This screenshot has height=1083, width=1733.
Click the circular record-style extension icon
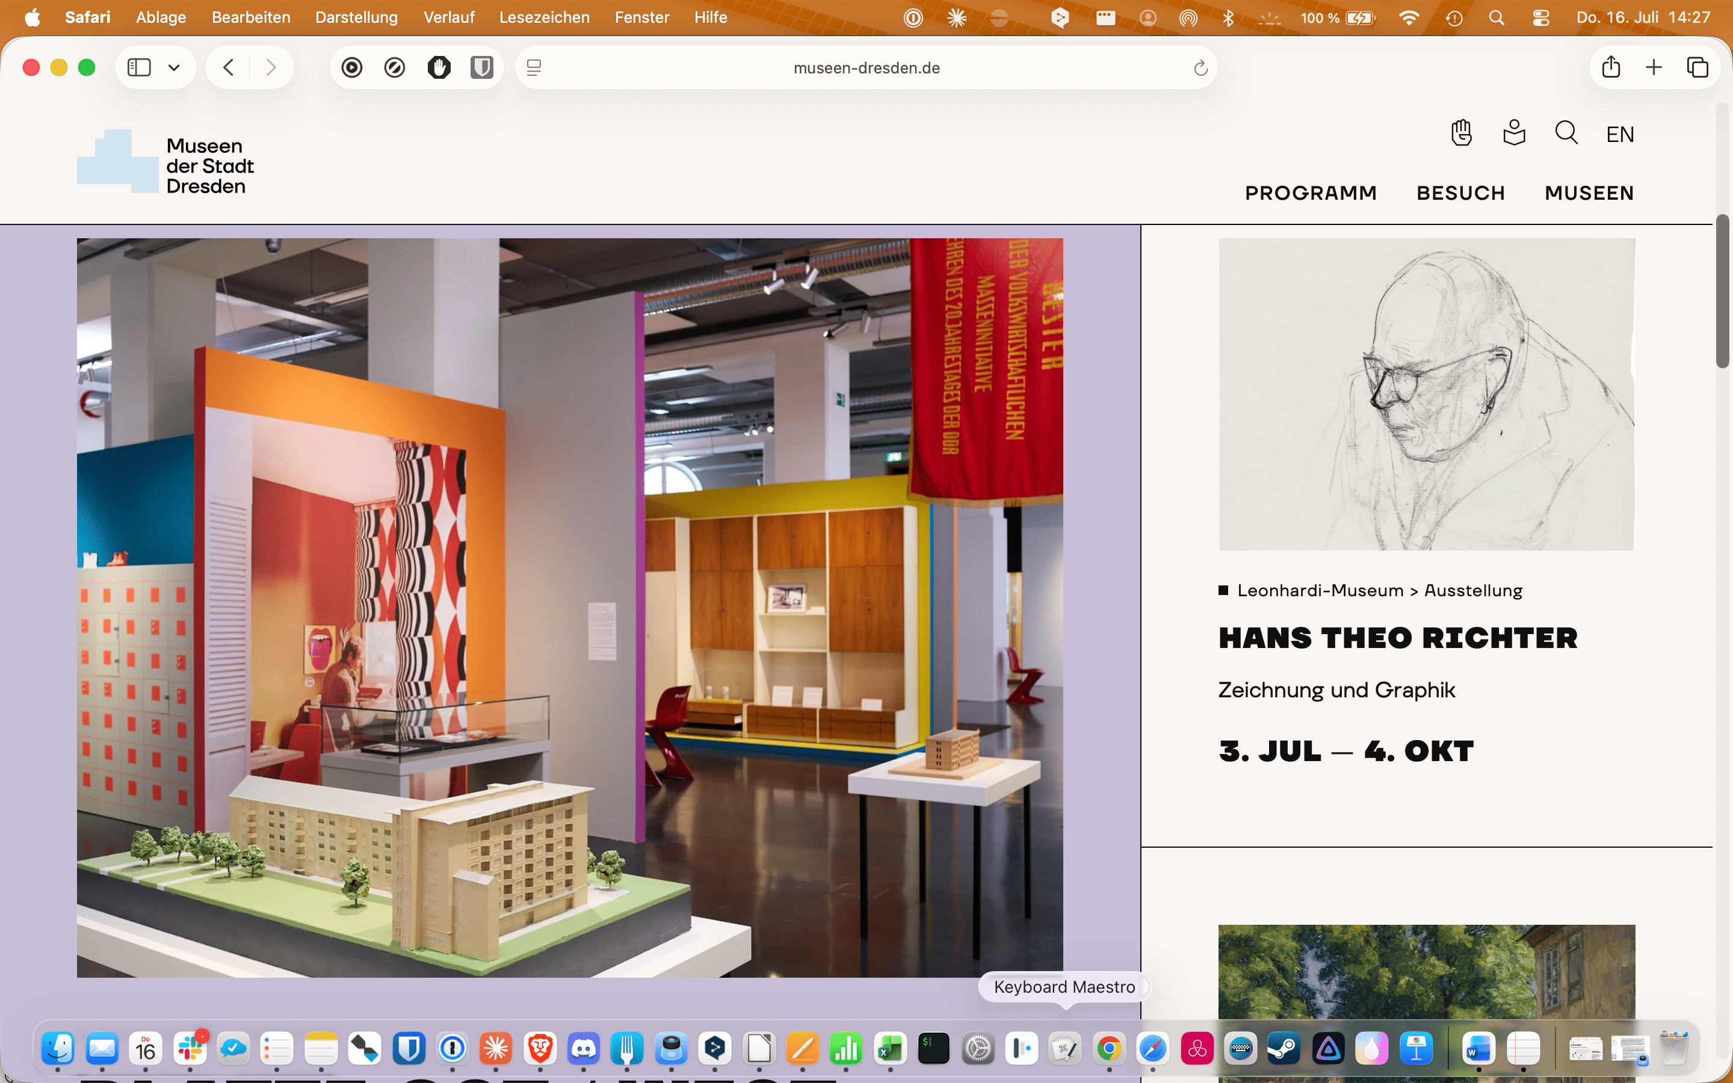pyautogui.click(x=351, y=67)
